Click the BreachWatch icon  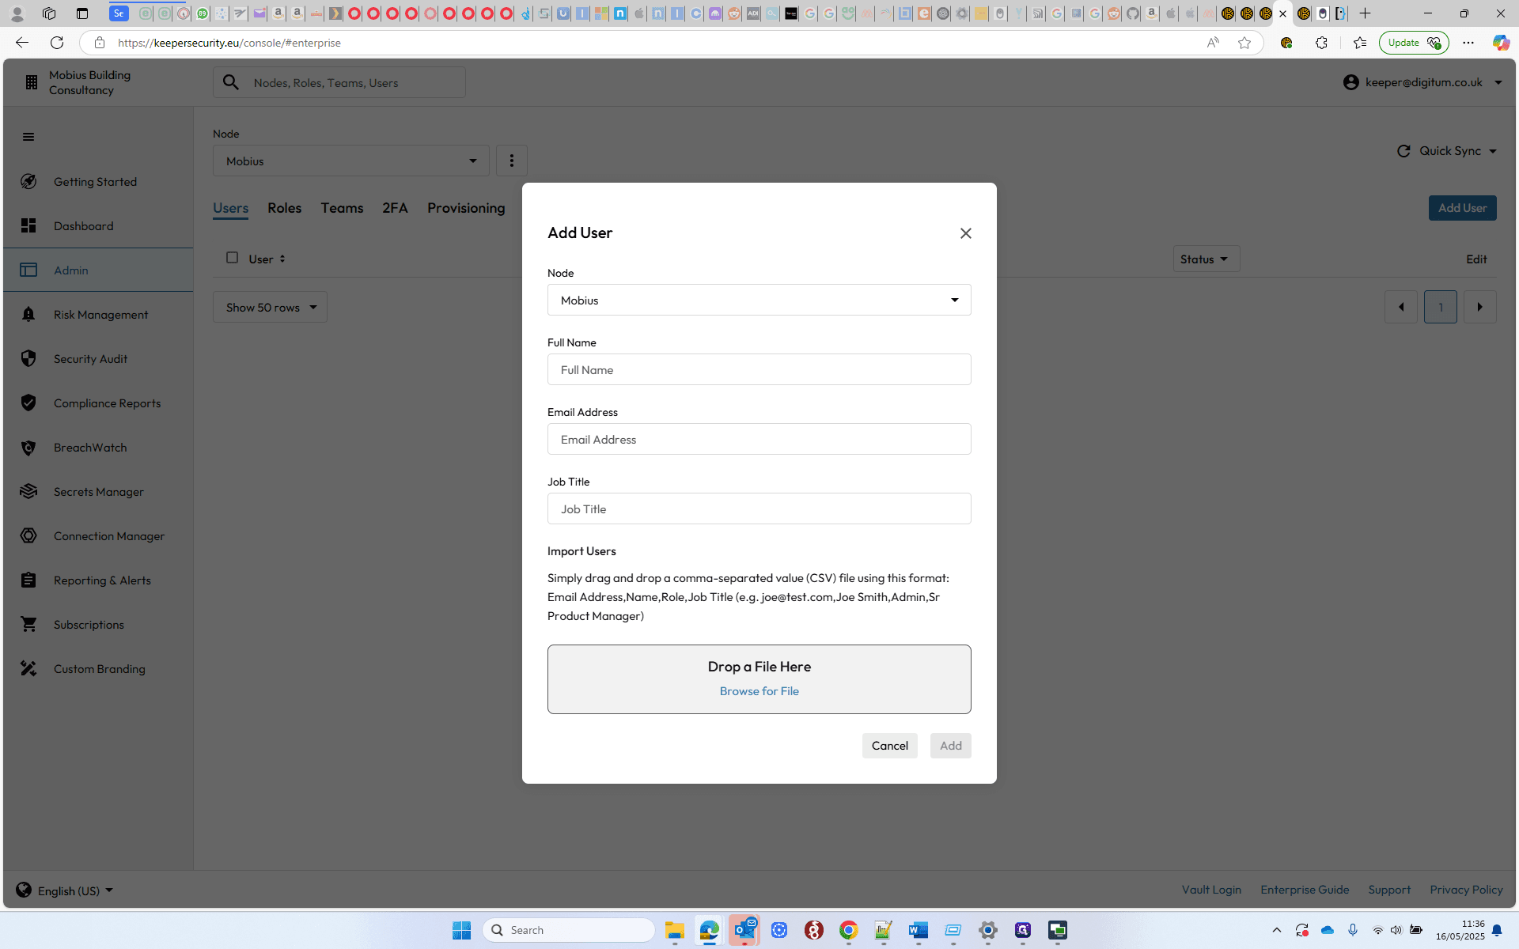tap(28, 448)
